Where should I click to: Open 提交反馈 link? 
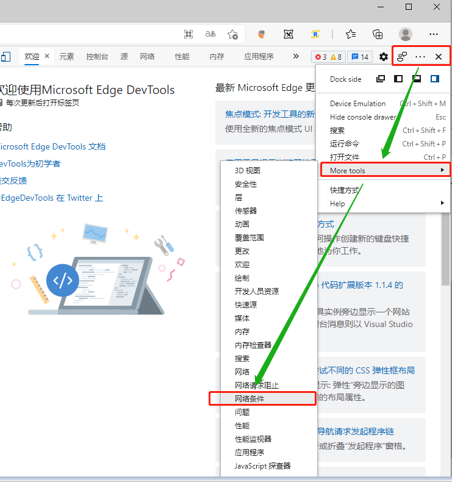13,181
